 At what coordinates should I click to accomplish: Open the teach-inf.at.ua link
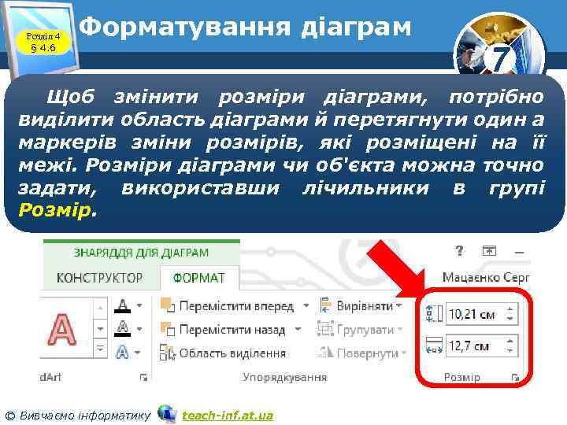(227, 416)
